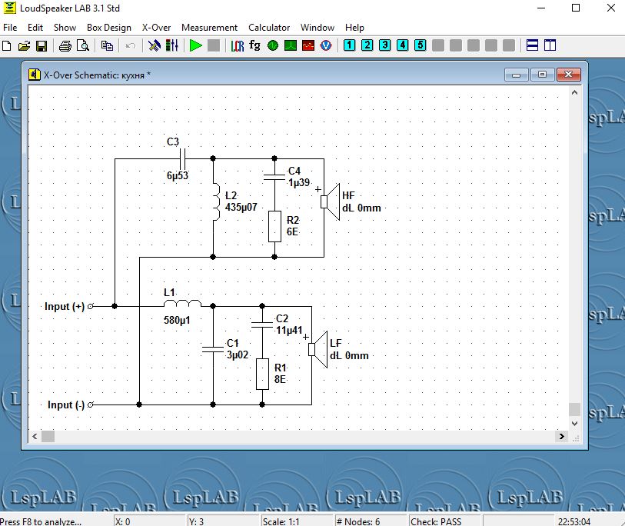Click the green square peak curve icon
The image size is (625, 526).
point(291,45)
